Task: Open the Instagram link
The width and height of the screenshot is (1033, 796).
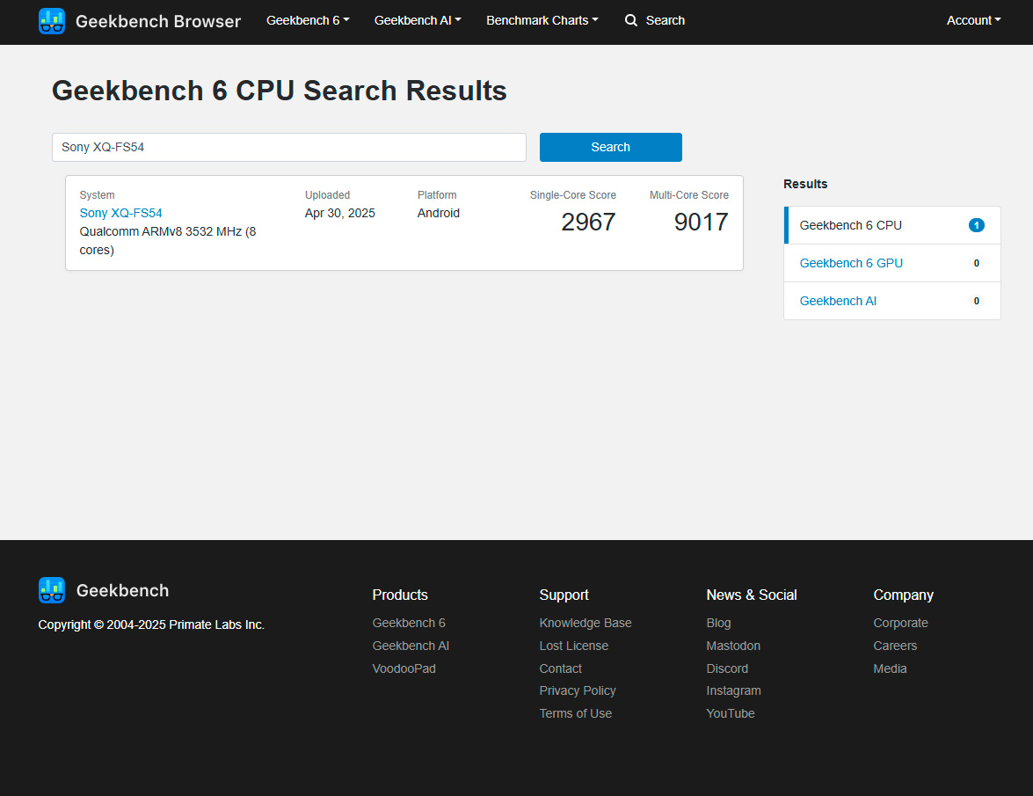Action: pyautogui.click(x=733, y=690)
